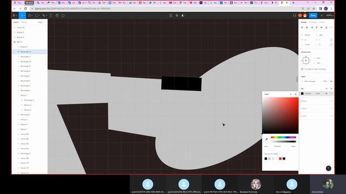
Task: Open the Page 1 dropdown
Action: 41,22
